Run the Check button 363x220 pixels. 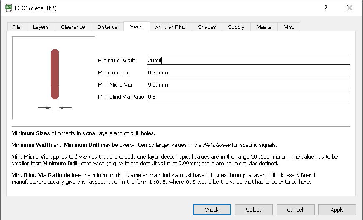point(212,210)
